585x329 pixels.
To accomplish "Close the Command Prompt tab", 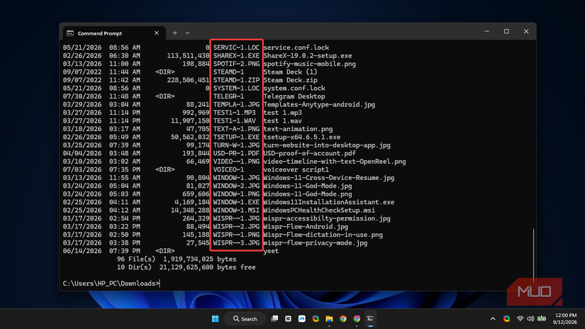I will pyautogui.click(x=156, y=33).
